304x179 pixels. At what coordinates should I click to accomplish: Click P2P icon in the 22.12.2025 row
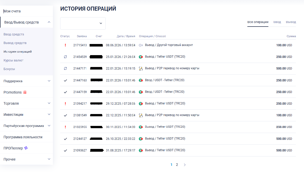click(x=141, y=115)
